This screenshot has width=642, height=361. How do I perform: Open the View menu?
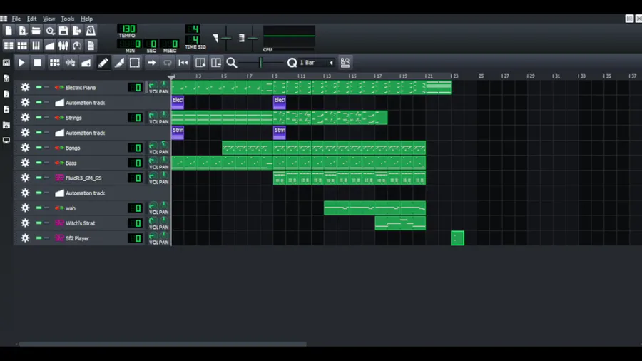(x=49, y=19)
